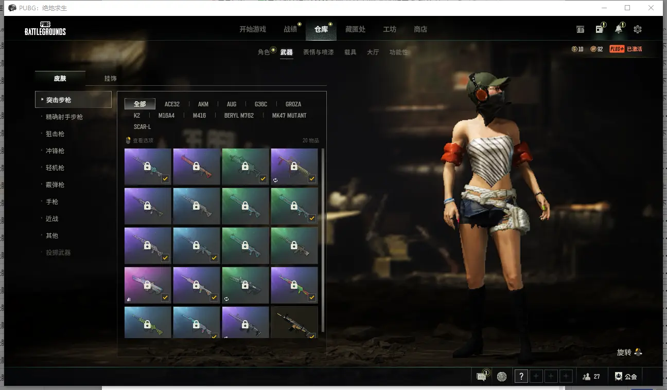667x390 pixels.
Task: Open the news window icon with alert badge
Action: (600, 29)
